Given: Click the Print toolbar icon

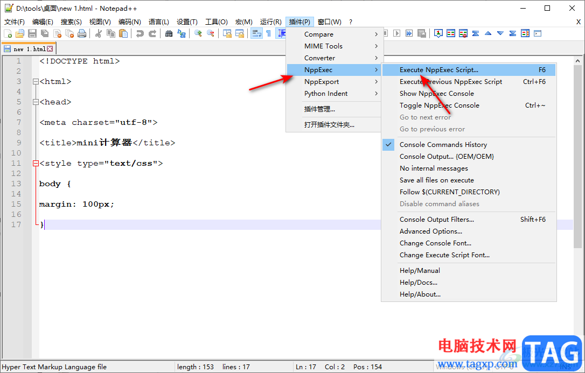Looking at the screenshot, I should pos(82,33).
